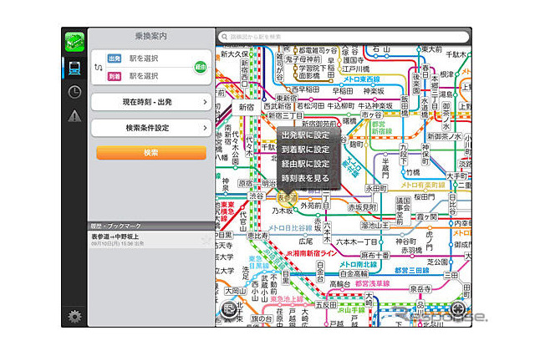The width and height of the screenshot is (535, 356).
Task: Swap departure and arrival with the arrows icon
Action: coord(99,68)
